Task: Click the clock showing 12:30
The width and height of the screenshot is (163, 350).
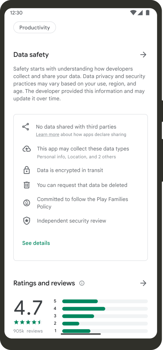Action: pyautogui.click(x=16, y=12)
